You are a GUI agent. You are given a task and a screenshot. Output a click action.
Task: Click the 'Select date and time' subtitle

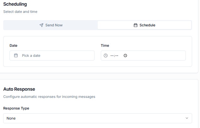point(20,12)
